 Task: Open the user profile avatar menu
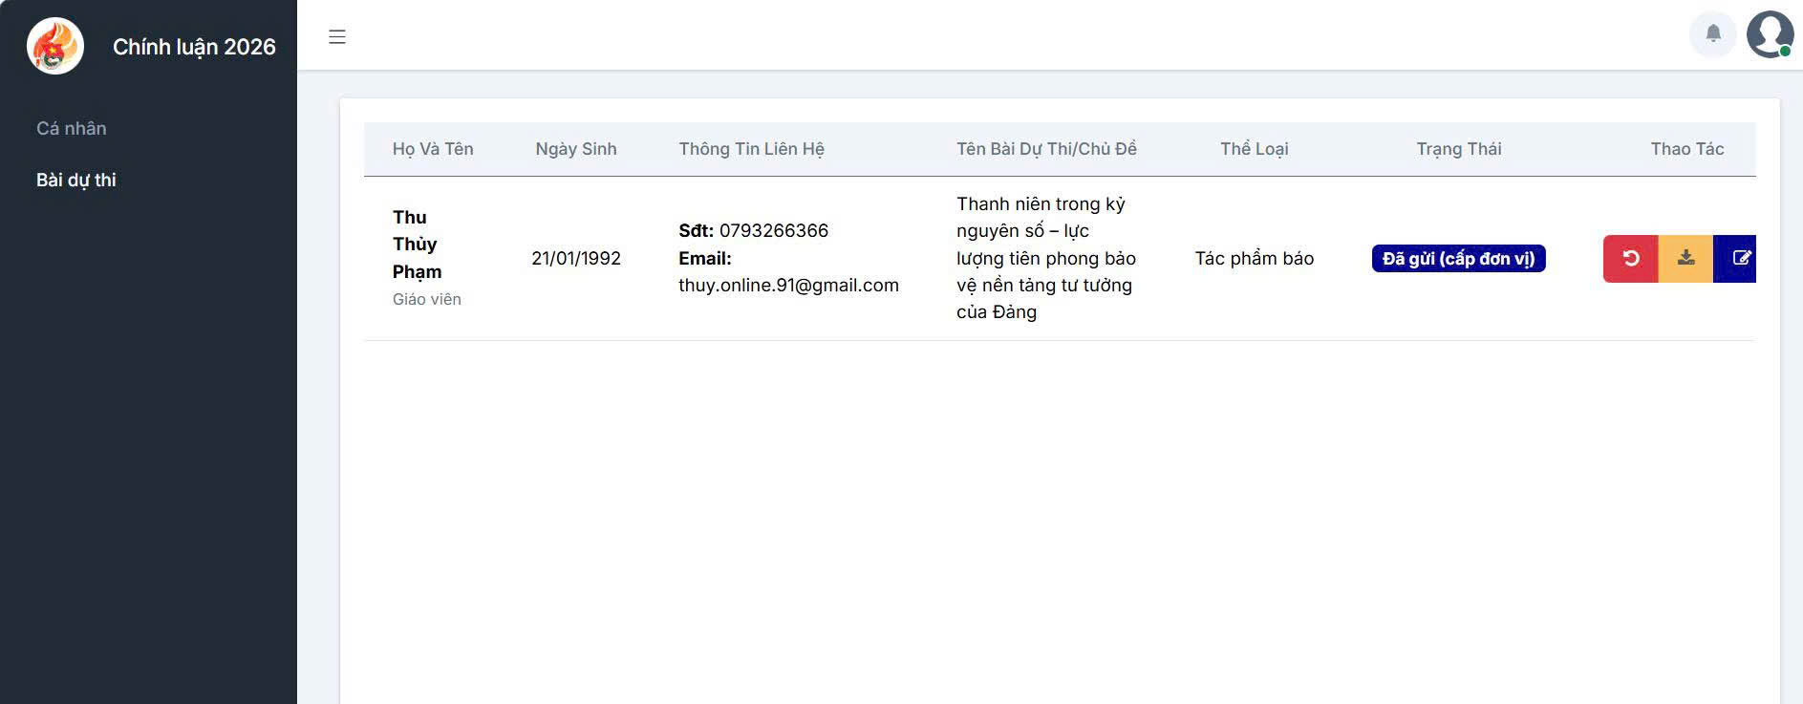(x=1770, y=34)
